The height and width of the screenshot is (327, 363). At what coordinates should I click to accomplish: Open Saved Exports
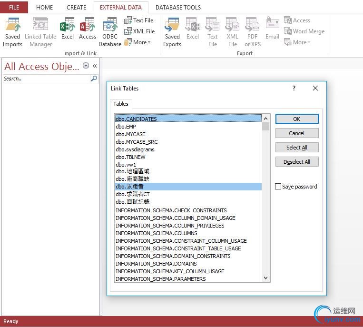point(172,32)
